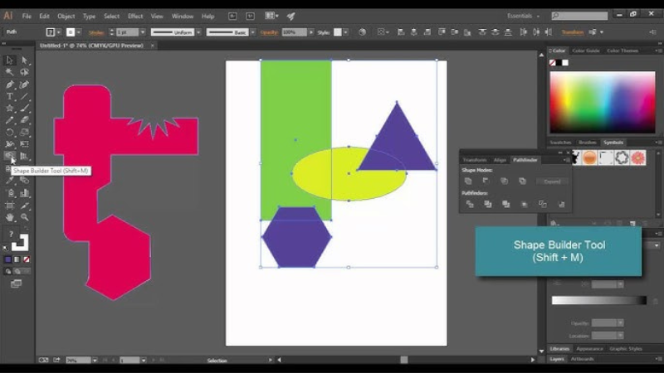Select the Direct Selection tool

[25, 60]
